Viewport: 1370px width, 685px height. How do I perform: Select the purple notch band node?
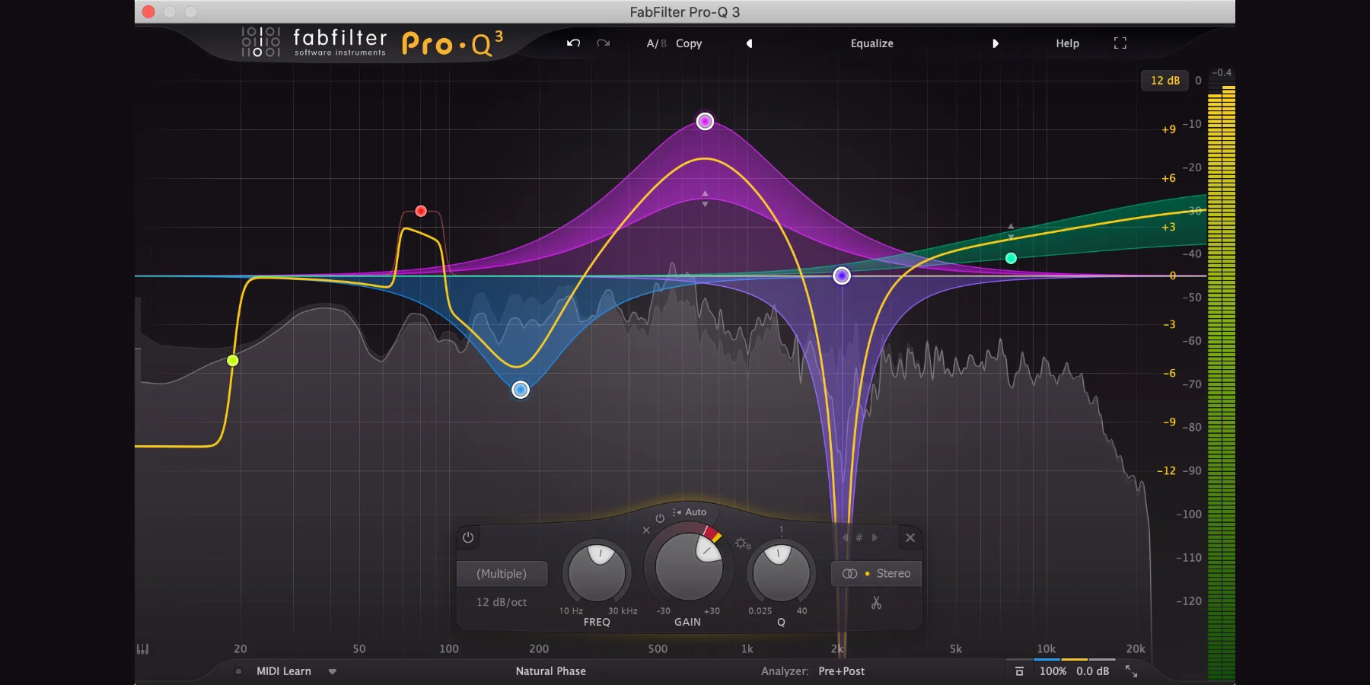click(x=841, y=276)
